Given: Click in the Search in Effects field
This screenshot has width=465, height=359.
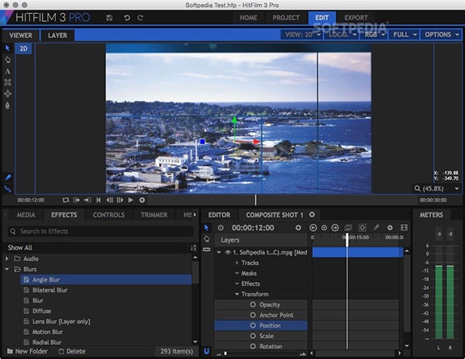Looking at the screenshot, I should 101,231.
